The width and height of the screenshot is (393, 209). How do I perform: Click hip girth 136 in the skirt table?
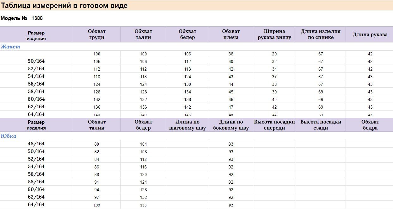tap(143, 205)
